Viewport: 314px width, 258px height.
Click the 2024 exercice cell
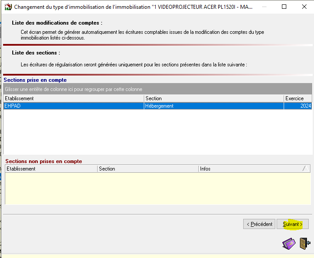298,106
